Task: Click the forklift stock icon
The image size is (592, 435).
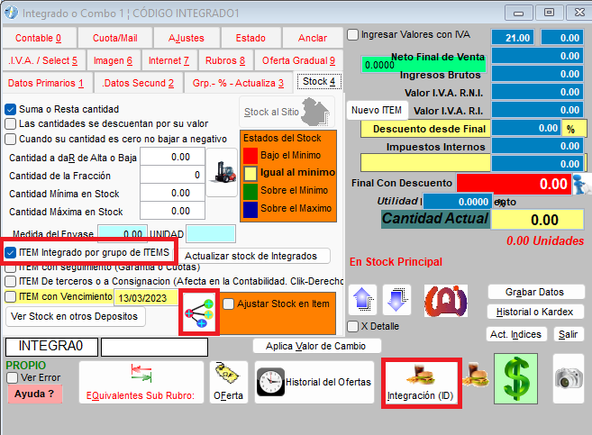Action: [222, 170]
